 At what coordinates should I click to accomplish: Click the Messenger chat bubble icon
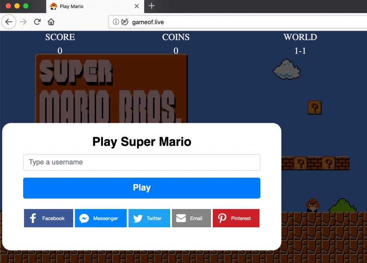point(84,218)
